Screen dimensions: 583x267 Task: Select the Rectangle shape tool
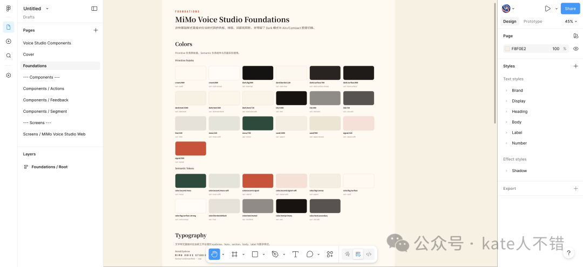point(255,254)
